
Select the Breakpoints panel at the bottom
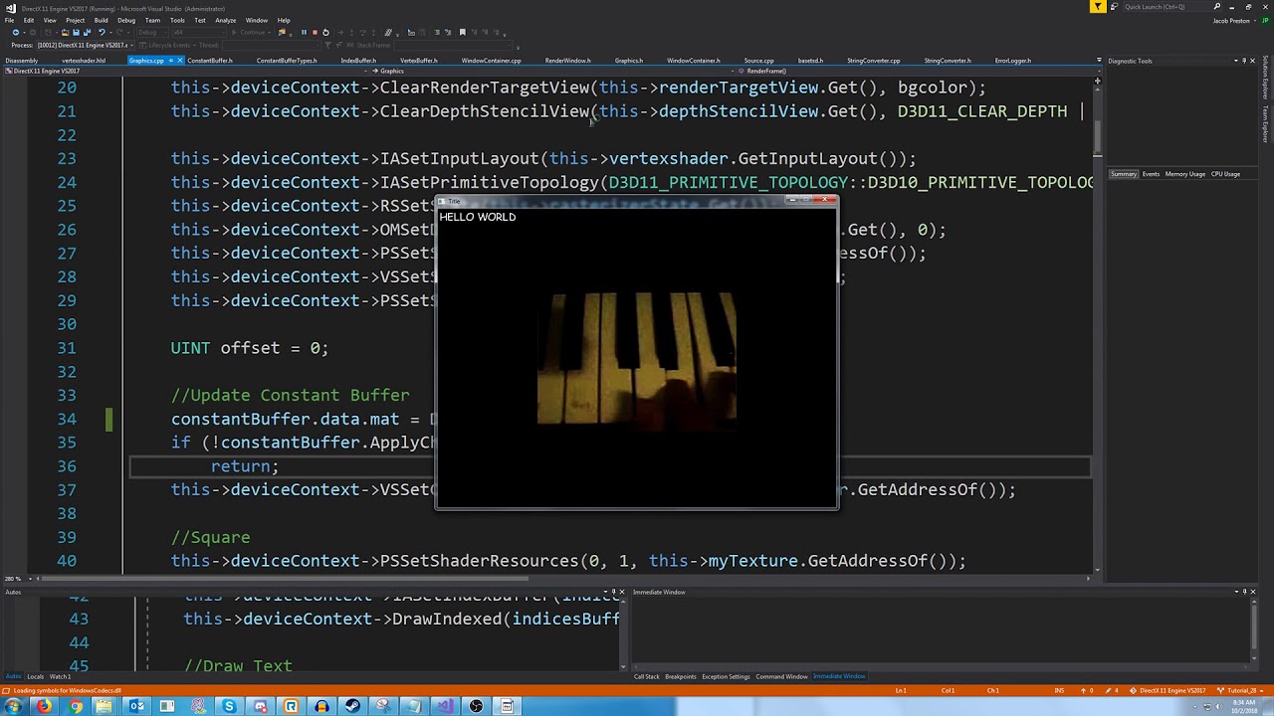(x=680, y=676)
